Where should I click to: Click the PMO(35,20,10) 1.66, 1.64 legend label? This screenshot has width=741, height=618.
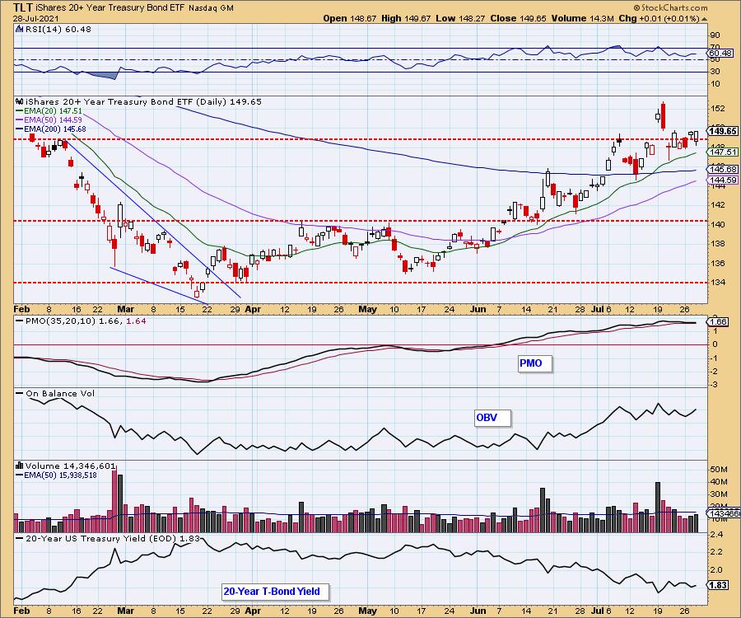coord(81,321)
